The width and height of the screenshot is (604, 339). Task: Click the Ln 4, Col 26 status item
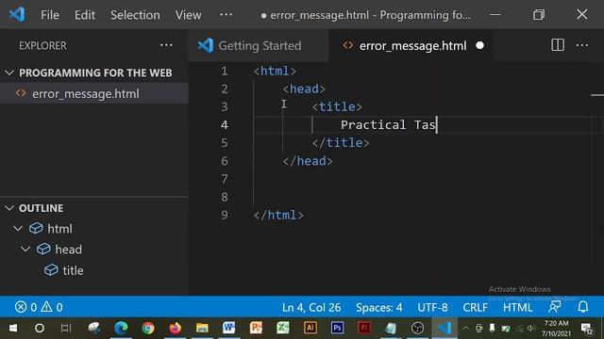311,308
